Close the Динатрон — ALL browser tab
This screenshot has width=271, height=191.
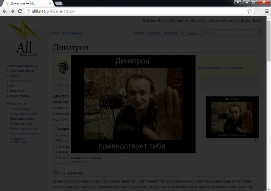tap(50, 3)
